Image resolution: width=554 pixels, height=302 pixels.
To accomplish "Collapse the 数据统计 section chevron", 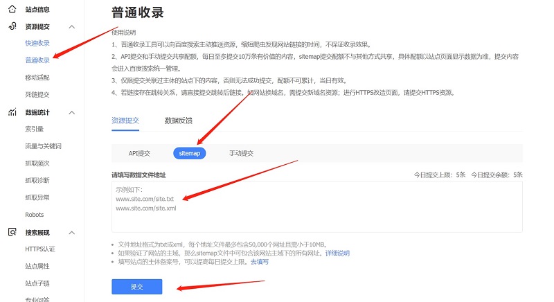I will coord(72,113).
